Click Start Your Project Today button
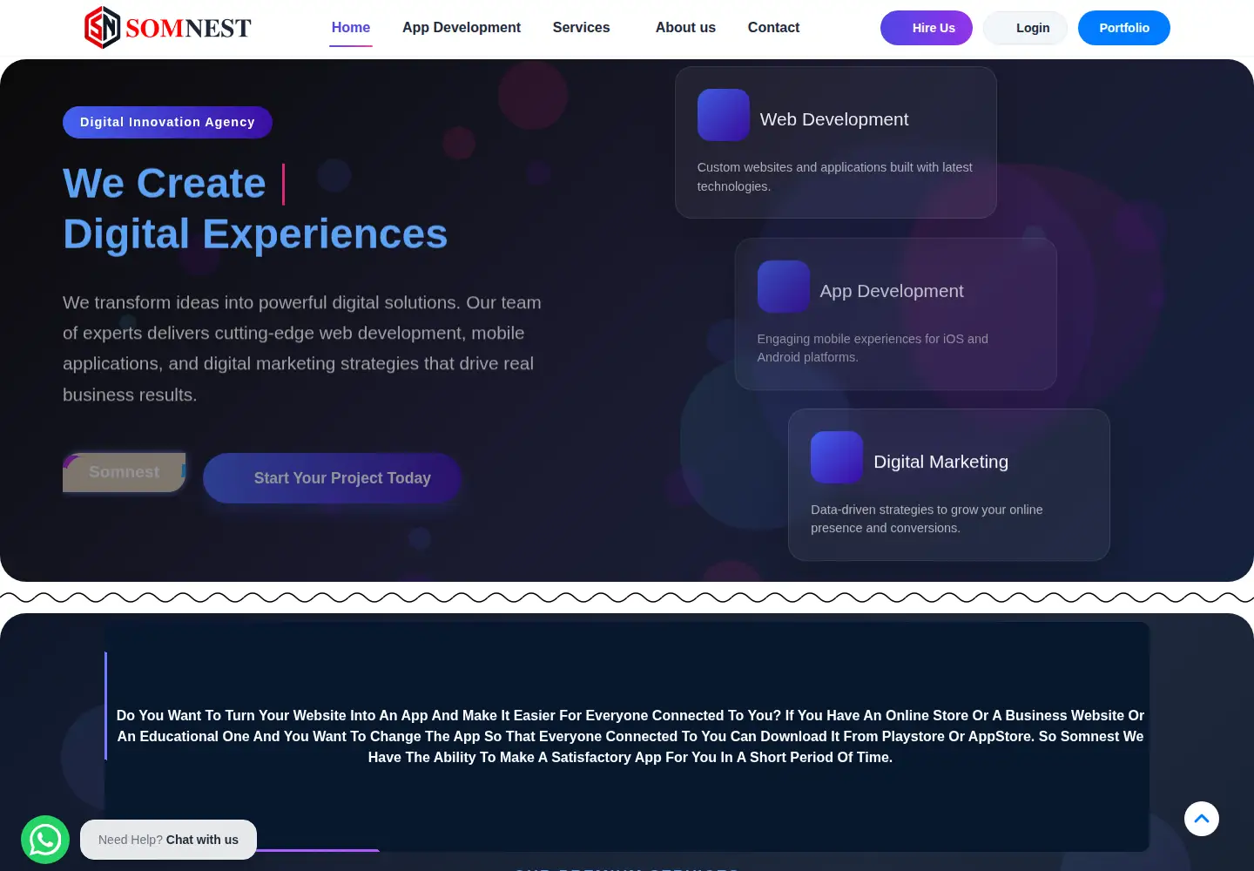The height and width of the screenshot is (871, 1254). pos(332,478)
